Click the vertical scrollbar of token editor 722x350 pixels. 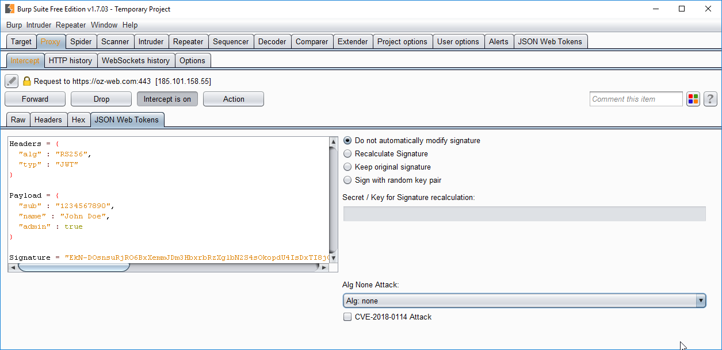point(334,199)
